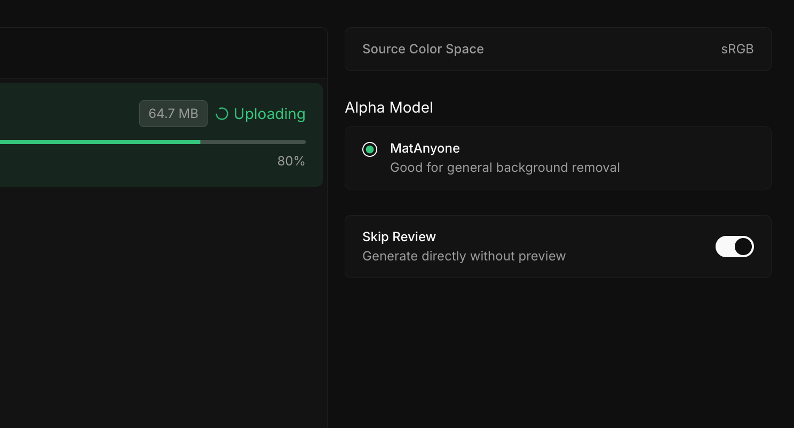Open the Source Color Space selector
794x428 pixels.
click(x=558, y=49)
